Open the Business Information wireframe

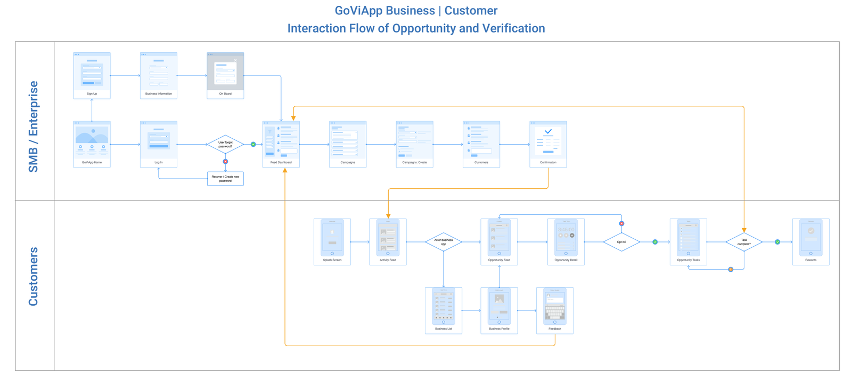159,76
